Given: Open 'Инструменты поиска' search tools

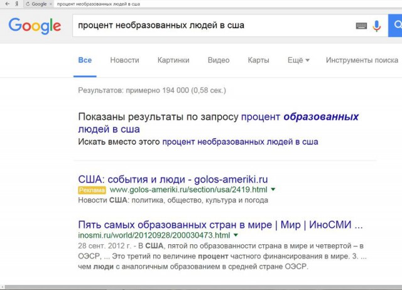Looking at the screenshot, I should click(x=362, y=60).
